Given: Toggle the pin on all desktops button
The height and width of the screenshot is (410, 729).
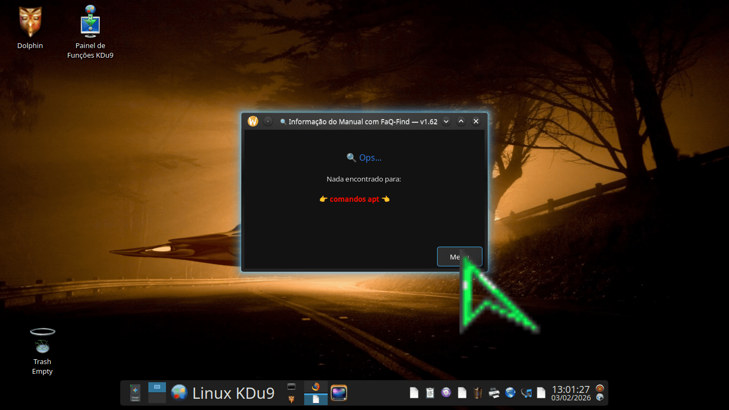Looking at the screenshot, I should tap(268, 121).
